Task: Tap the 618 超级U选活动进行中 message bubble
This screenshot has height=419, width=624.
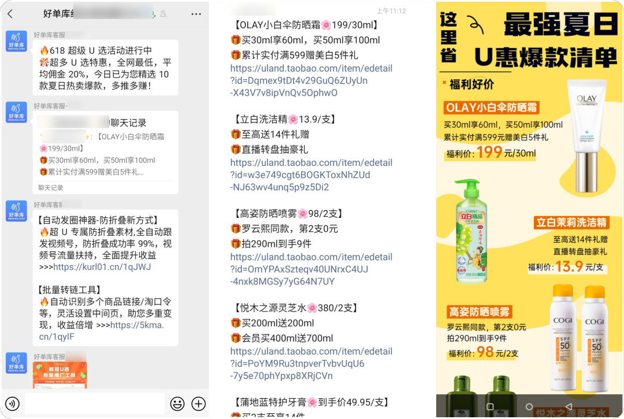Action: click(x=106, y=68)
